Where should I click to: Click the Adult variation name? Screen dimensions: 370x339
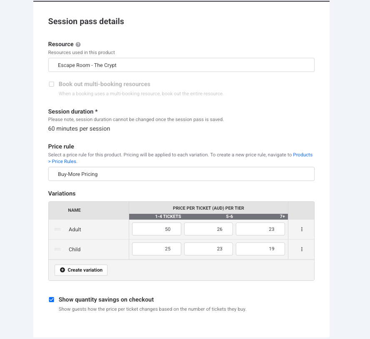[75, 230]
